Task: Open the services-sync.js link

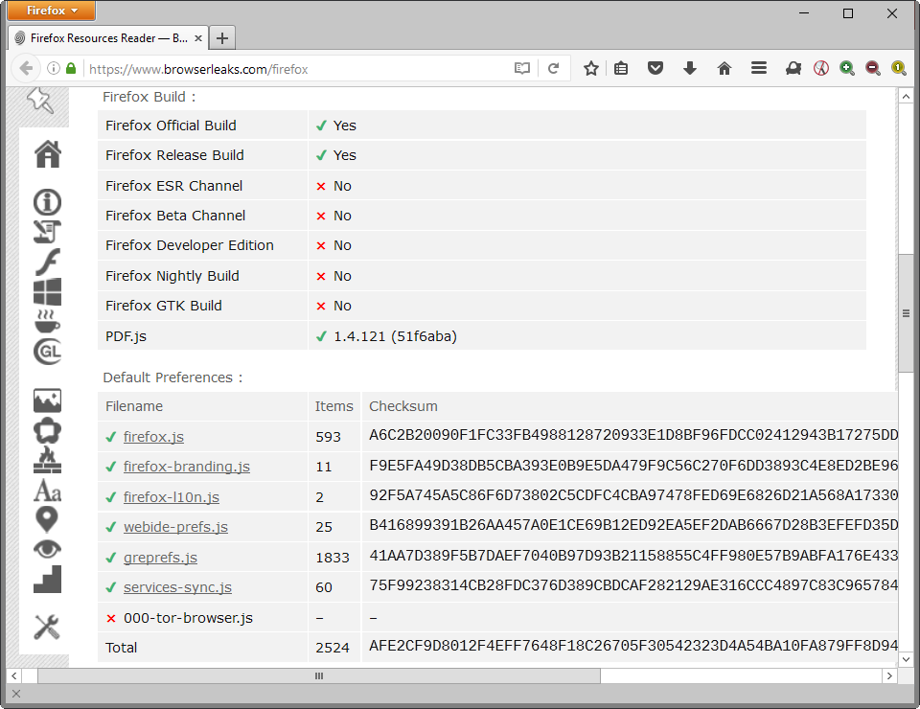Action: (x=177, y=587)
